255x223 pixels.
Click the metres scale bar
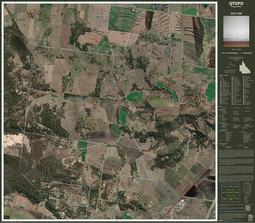(236, 53)
